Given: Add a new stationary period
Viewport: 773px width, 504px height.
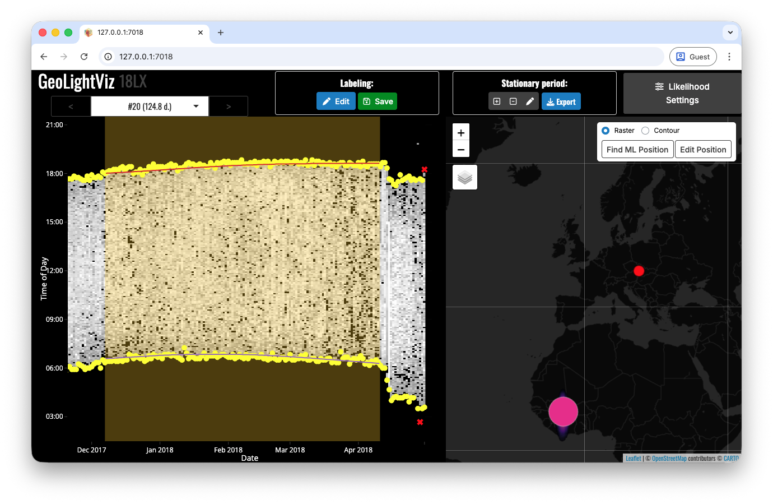Looking at the screenshot, I should [x=497, y=101].
